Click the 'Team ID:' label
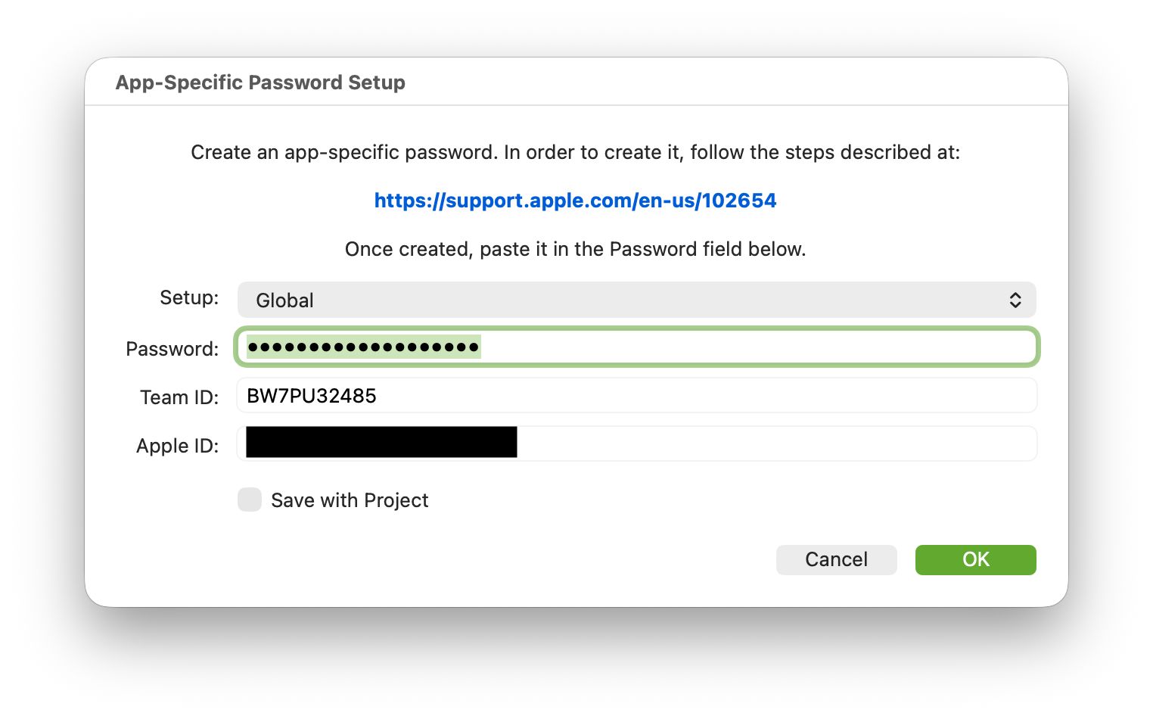1153x719 pixels. tap(179, 397)
